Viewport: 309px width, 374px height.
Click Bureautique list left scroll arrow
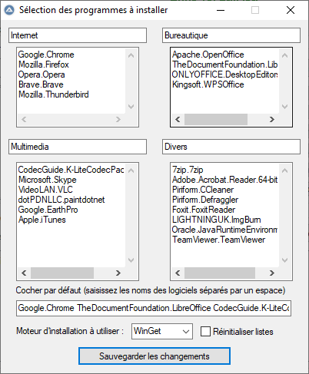[x=178, y=120]
